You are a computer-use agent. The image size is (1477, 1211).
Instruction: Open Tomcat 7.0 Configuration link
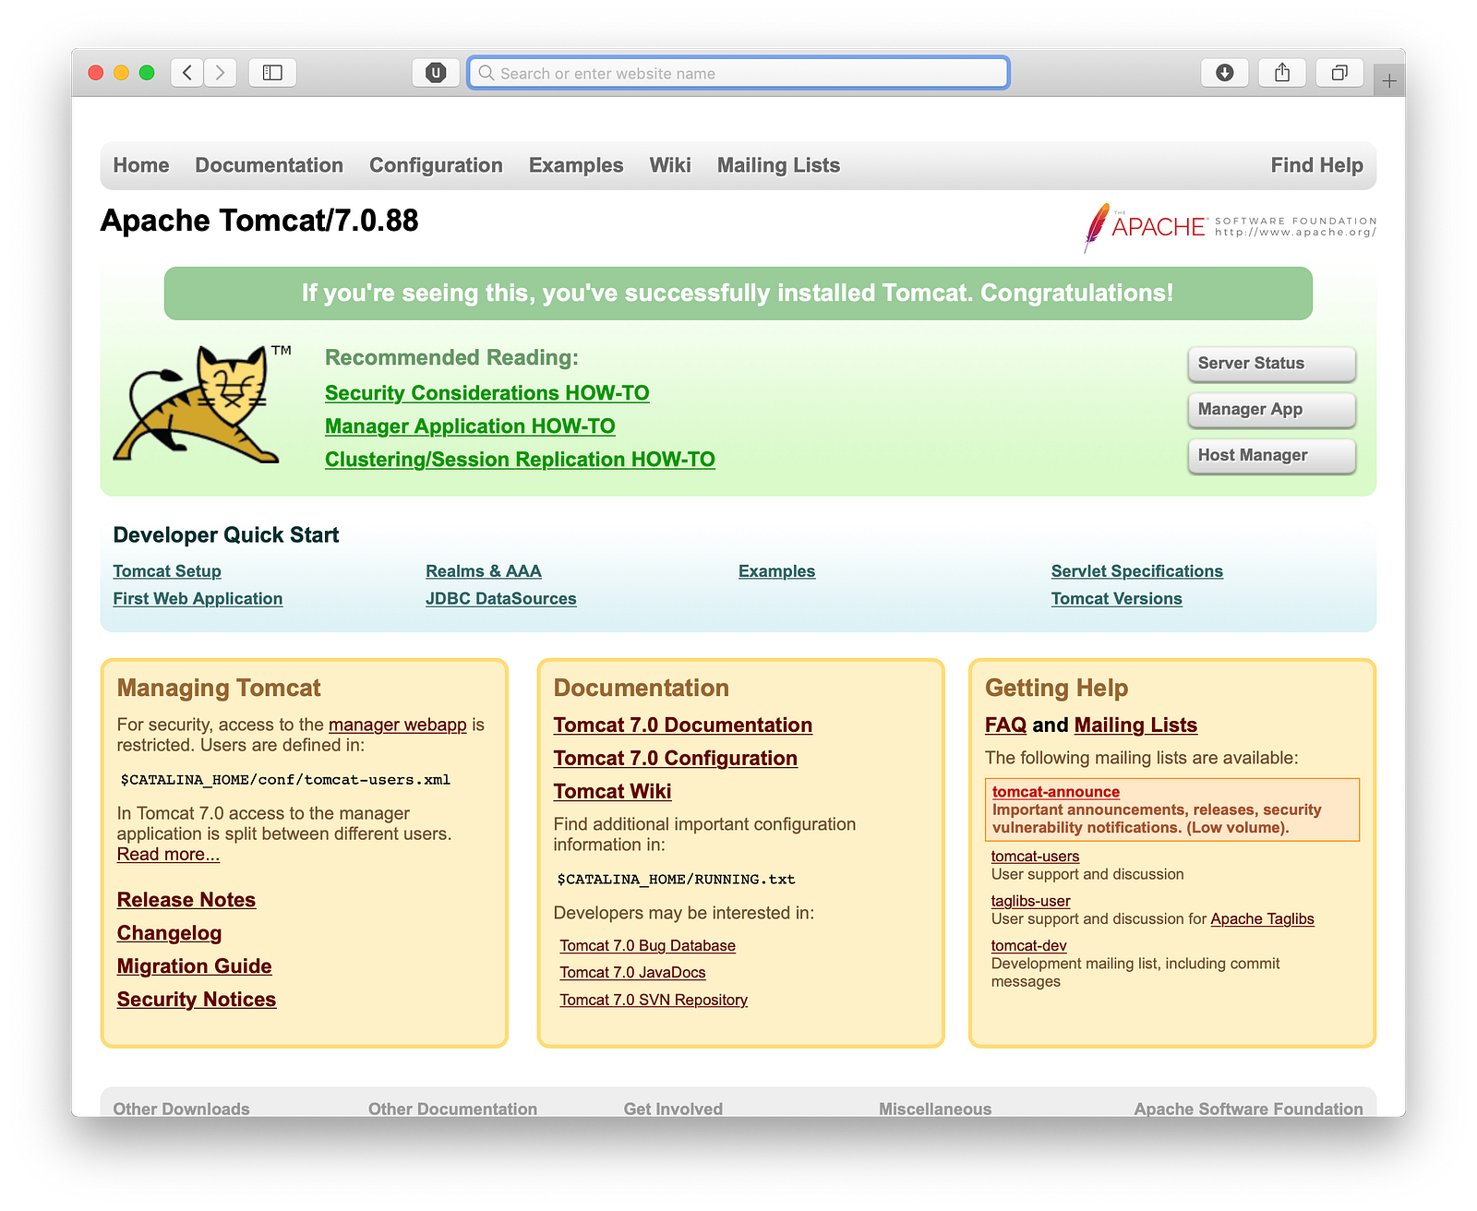pos(676,759)
